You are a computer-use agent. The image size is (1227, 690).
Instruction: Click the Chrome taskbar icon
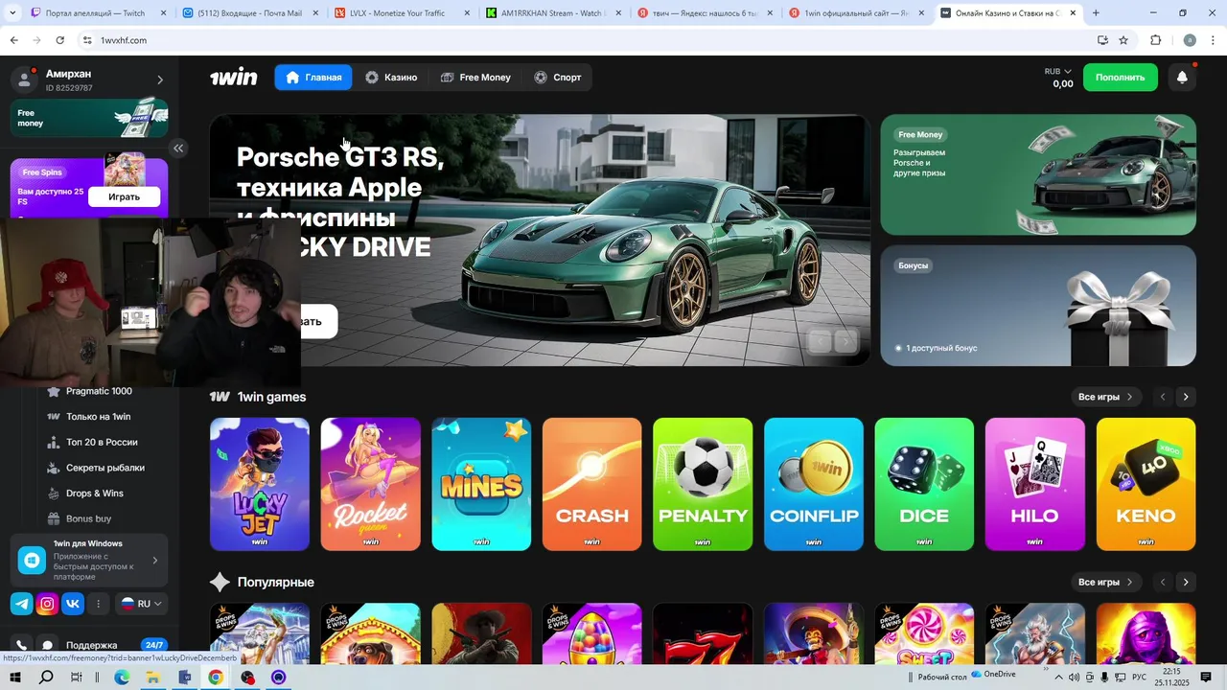tap(216, 678)
